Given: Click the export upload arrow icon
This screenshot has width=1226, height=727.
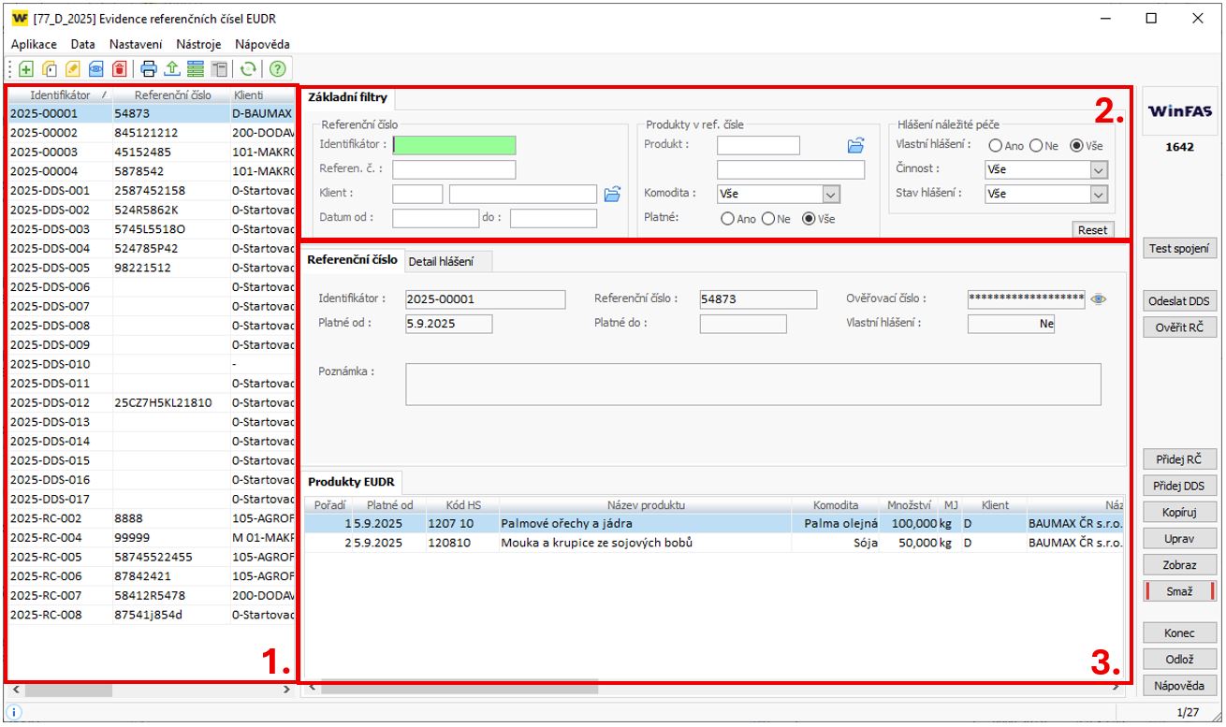Looking at the screenshot, I should (x=171, y=68).
